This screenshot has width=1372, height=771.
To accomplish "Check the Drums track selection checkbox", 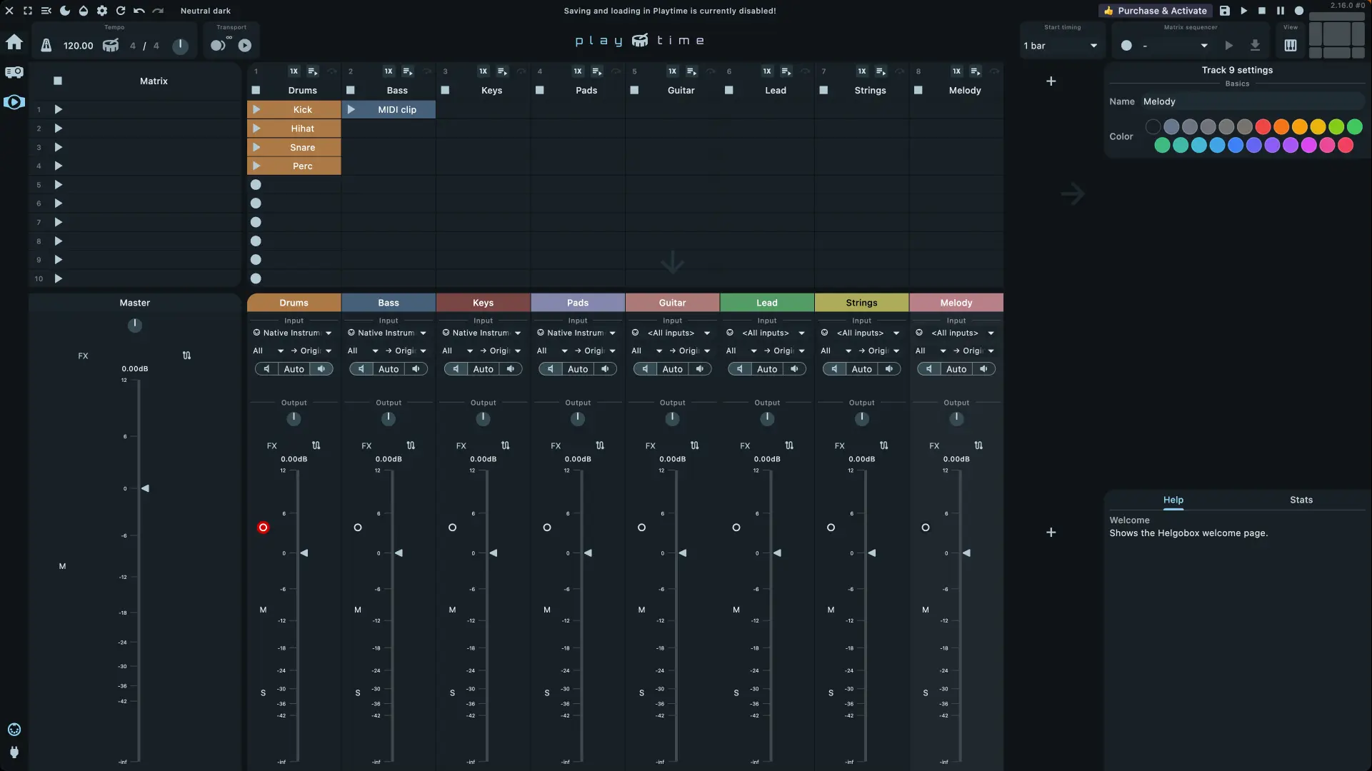I will click(x=255, y=90).
